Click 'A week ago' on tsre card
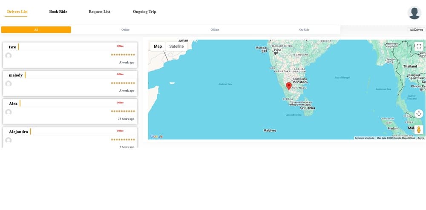Viewport: 426px width, 210px height. (x=127, y=63)
